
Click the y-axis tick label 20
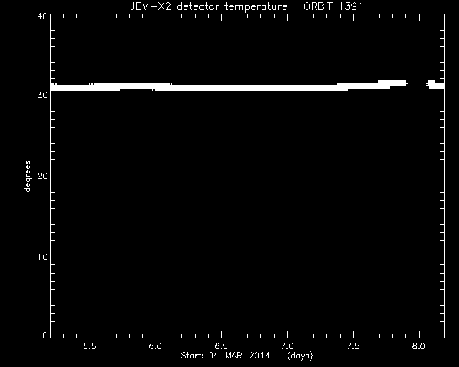[43, 176]
